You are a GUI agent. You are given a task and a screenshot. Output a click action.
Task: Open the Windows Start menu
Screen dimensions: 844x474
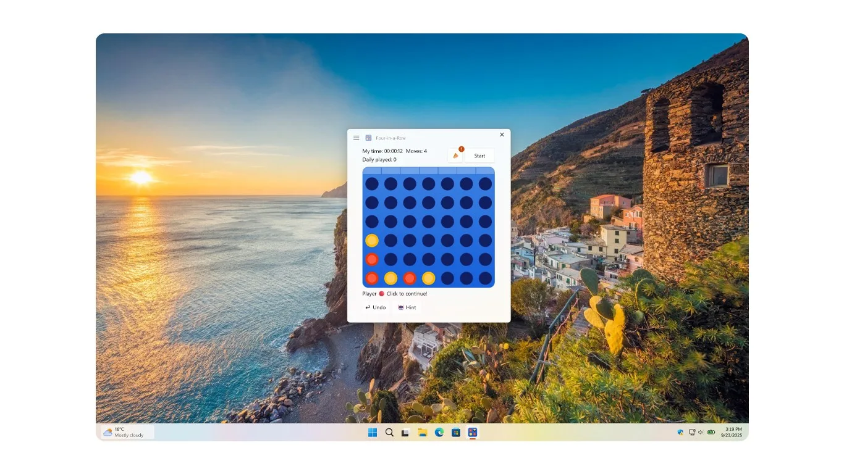[373, 433]
